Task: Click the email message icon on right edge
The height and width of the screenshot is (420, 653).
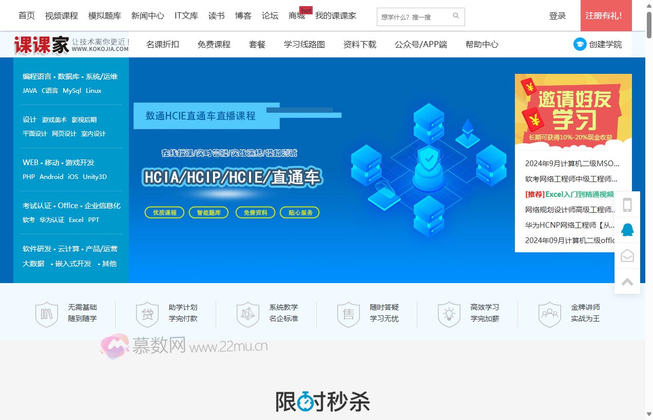Action: 627,255
